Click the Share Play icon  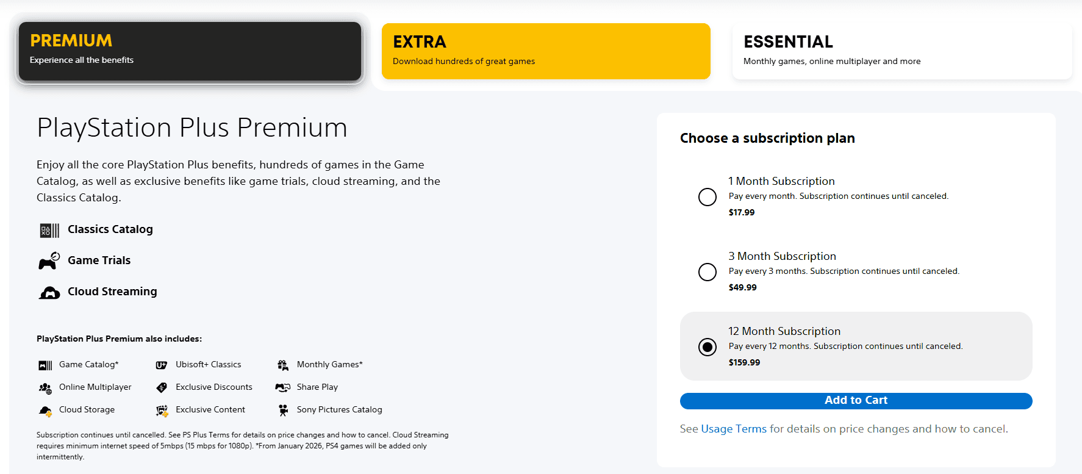[x=283, y=387]
